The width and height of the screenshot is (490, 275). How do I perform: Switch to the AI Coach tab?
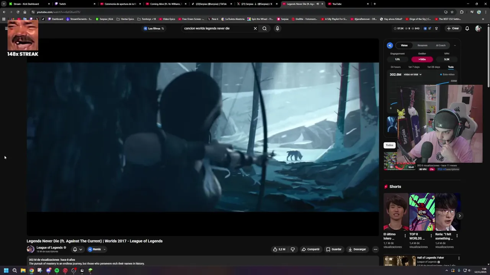coord(441,45)
